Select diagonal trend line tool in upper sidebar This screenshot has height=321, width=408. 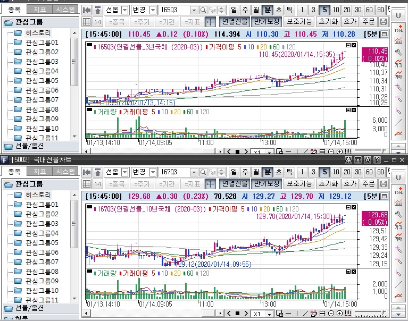pos(398,122)
